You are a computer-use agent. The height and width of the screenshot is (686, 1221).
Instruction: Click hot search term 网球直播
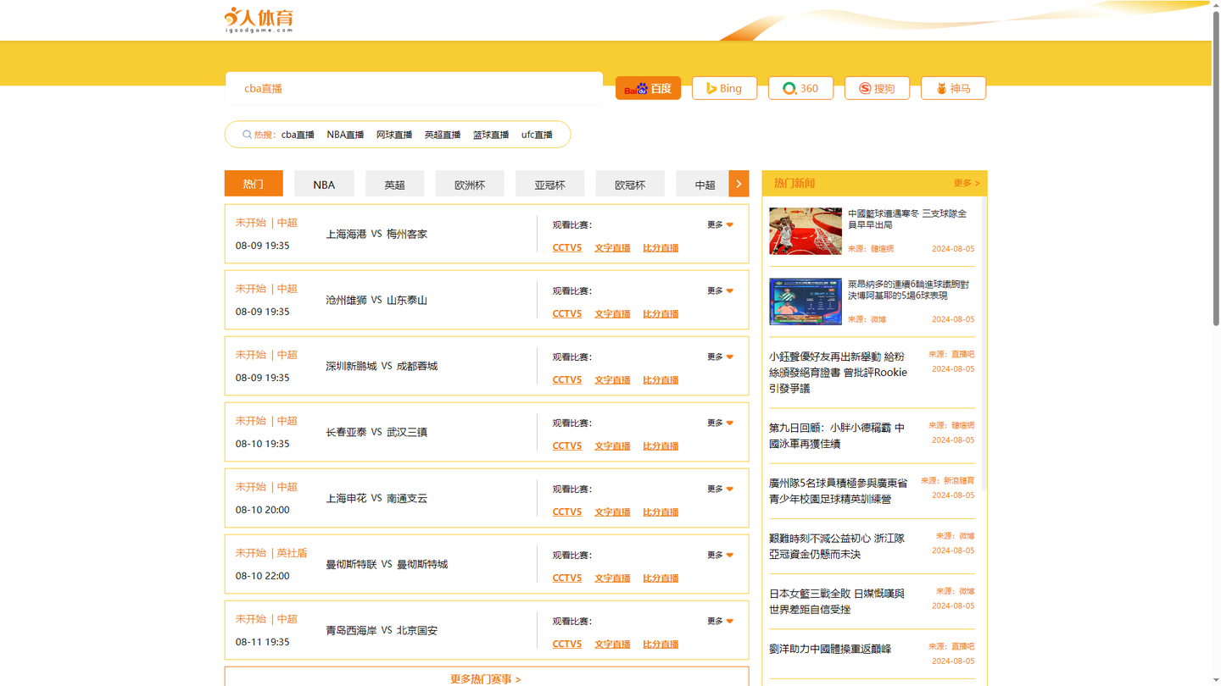pos(394,135)
